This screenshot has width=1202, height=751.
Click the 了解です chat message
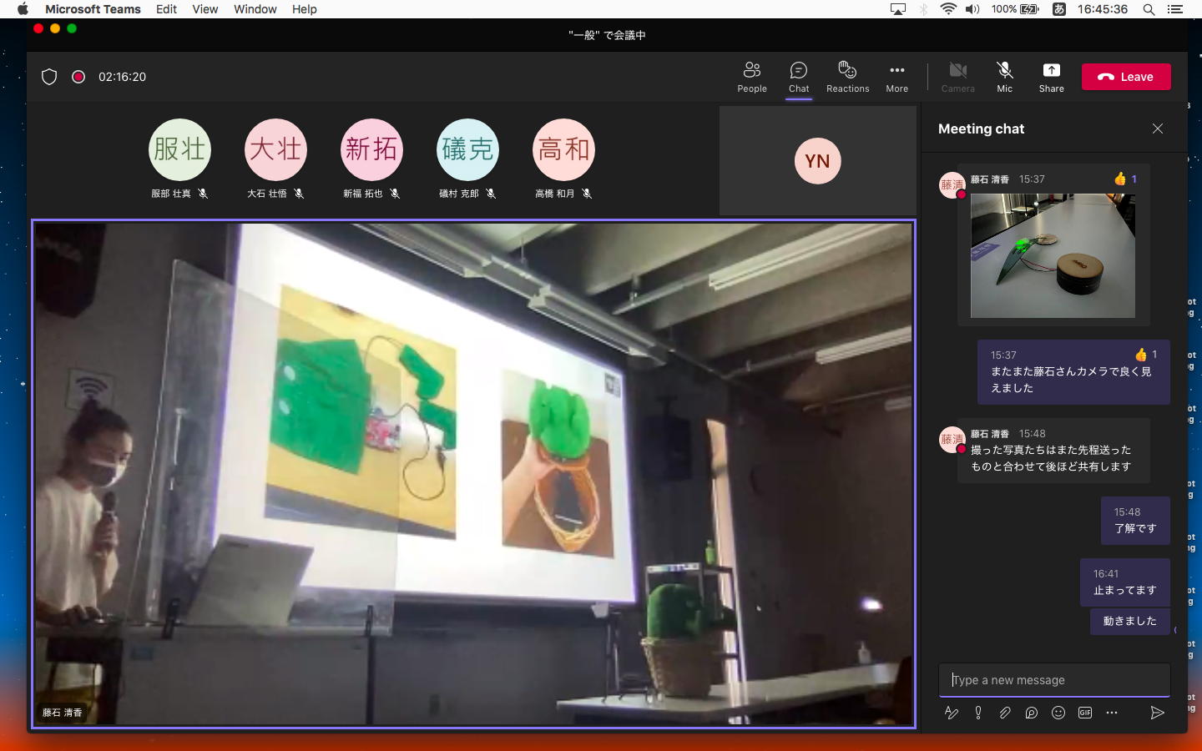point(1135,520)
